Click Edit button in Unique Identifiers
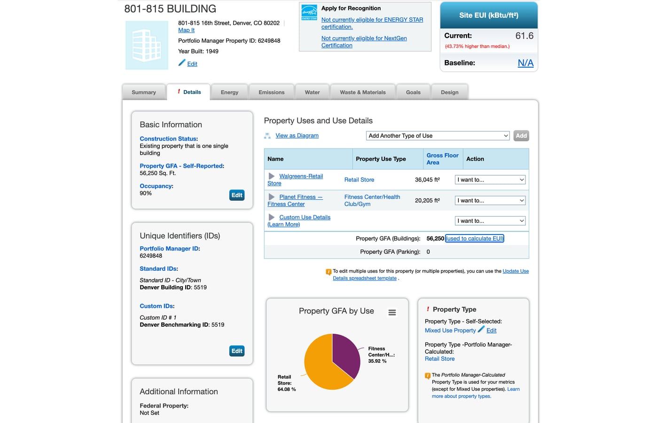This screenshot has width=658, height=423. pyautogui.click(x=237, y=351)
